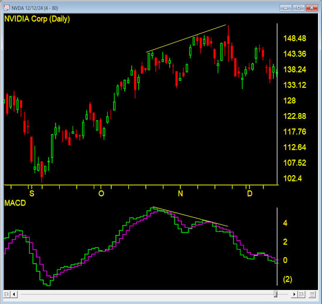The width and height of the screenshot is (322, 304).
Task: Click the NVIDIA Corp (Daily) chart title
Action: [37, 19]
